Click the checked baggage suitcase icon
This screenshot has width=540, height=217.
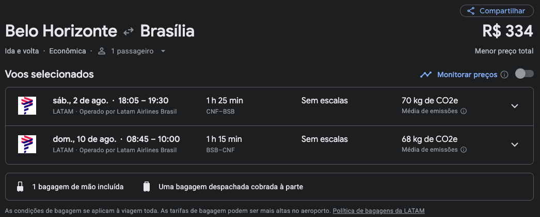pyautogui.click(x=147, y=187)
